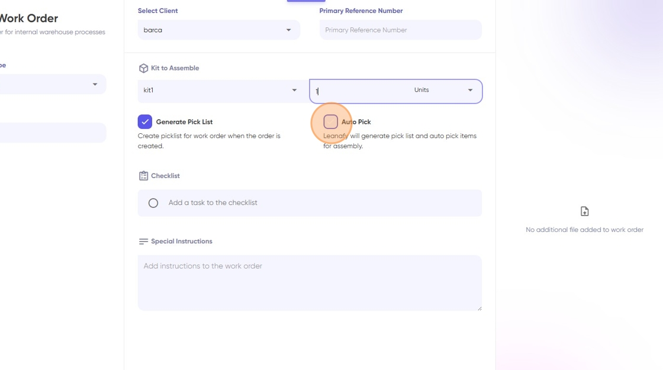Click the Primary Reference Number input field
The image size is (663, 370).
pos(400,30)
